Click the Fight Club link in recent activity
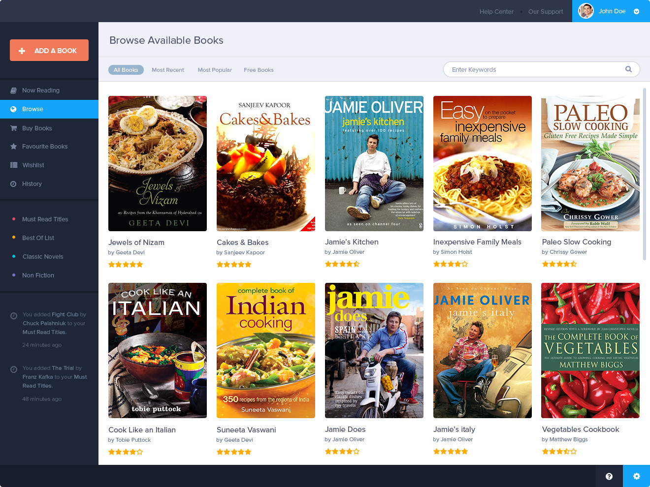Screen dimensions: 650x487 click(x=65, y=314)
